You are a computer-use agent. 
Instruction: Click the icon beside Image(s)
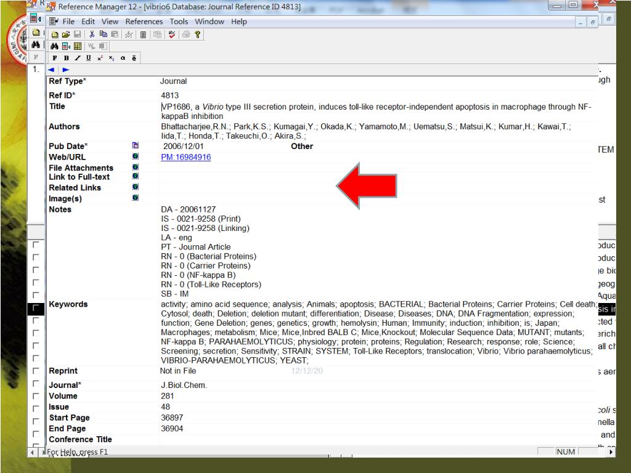(135, 198)
